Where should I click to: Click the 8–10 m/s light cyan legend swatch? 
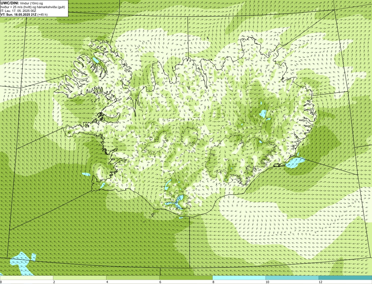tap(239, 278)
